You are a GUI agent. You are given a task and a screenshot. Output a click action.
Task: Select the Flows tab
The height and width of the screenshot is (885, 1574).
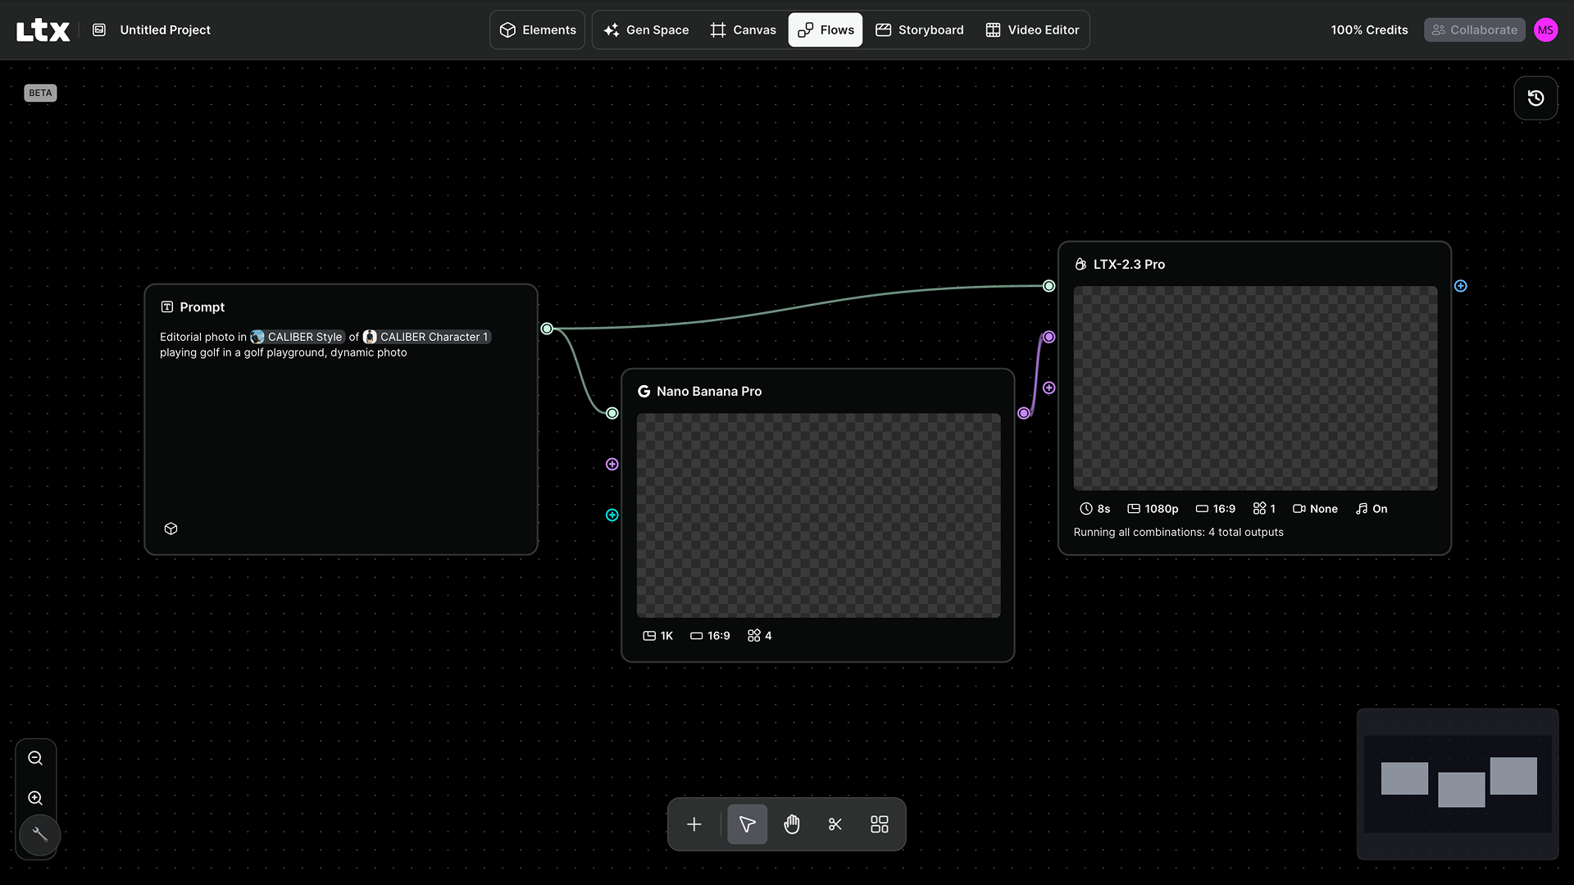point(826,30)
